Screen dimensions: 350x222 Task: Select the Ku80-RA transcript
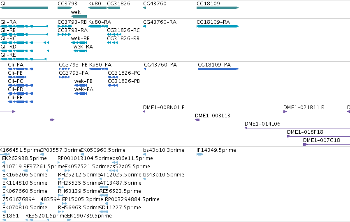[x=98, y=26]
